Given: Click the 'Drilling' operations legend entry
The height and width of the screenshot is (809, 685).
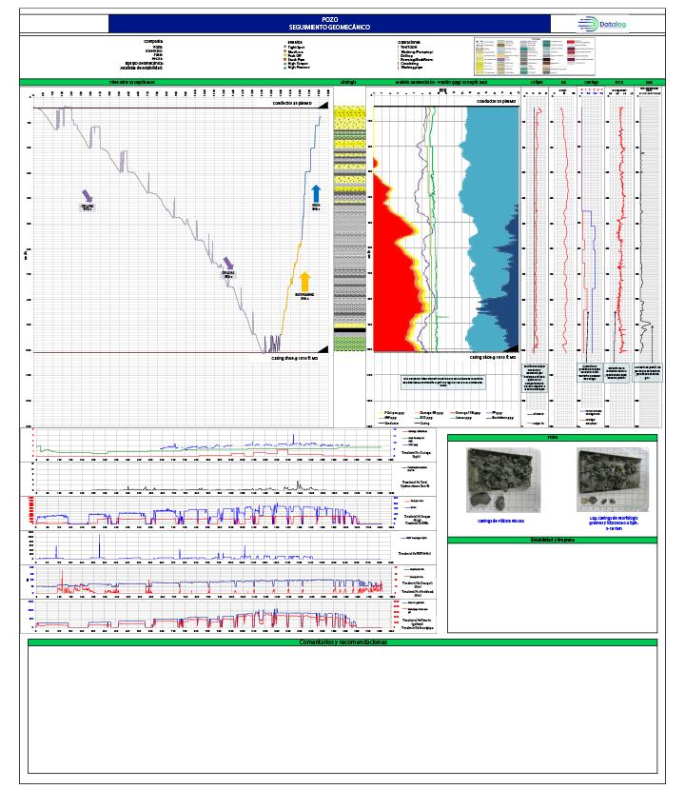Looking at the screenshot, I should pos(406,56).
